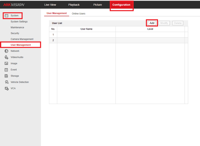Click the Vehicle Detection car icon

click(x=7, y=82)
